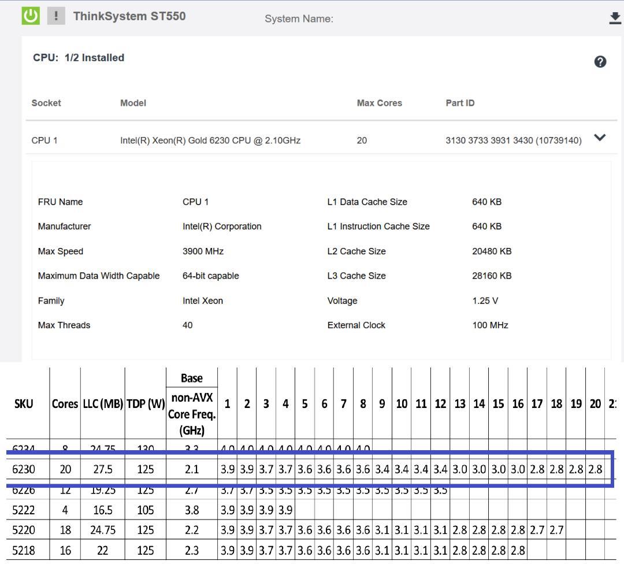
Task: Click the System Name label
Action: click(x=299, y=19)
